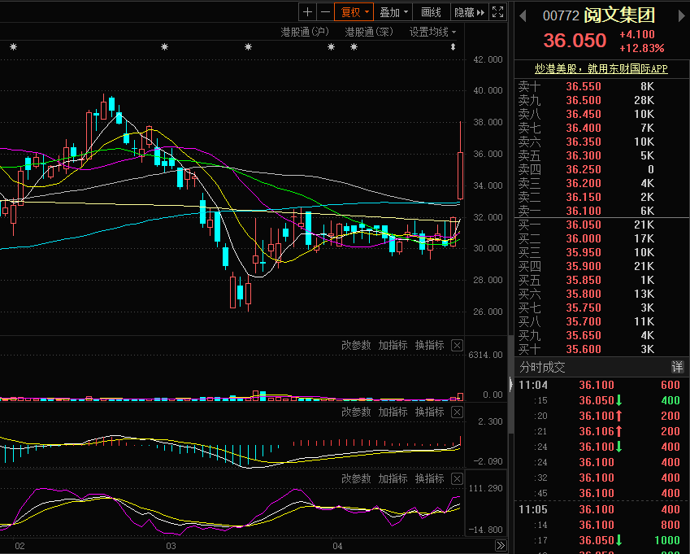Click percent change +12.83%
The width and height of the screenshot is (690, 554).
pos(641,48)
